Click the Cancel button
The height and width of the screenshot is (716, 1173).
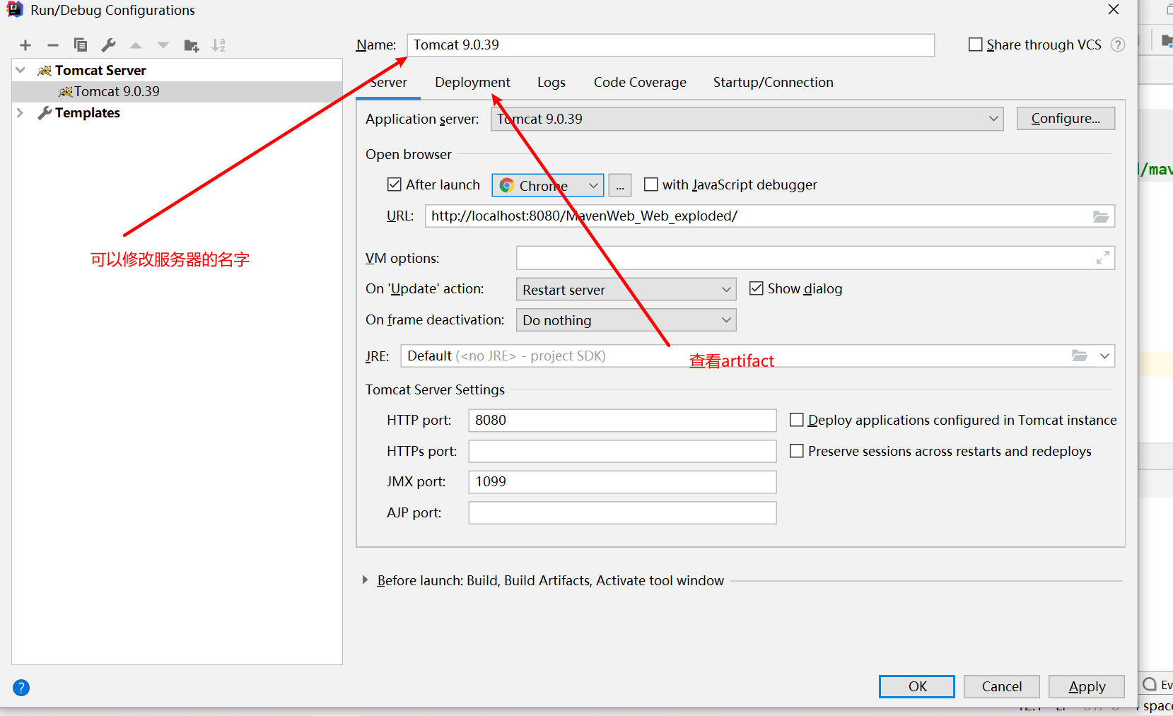tap(1002, 686)
